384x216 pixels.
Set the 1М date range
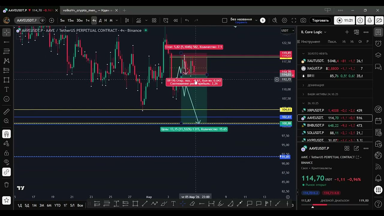pos(34,205)
